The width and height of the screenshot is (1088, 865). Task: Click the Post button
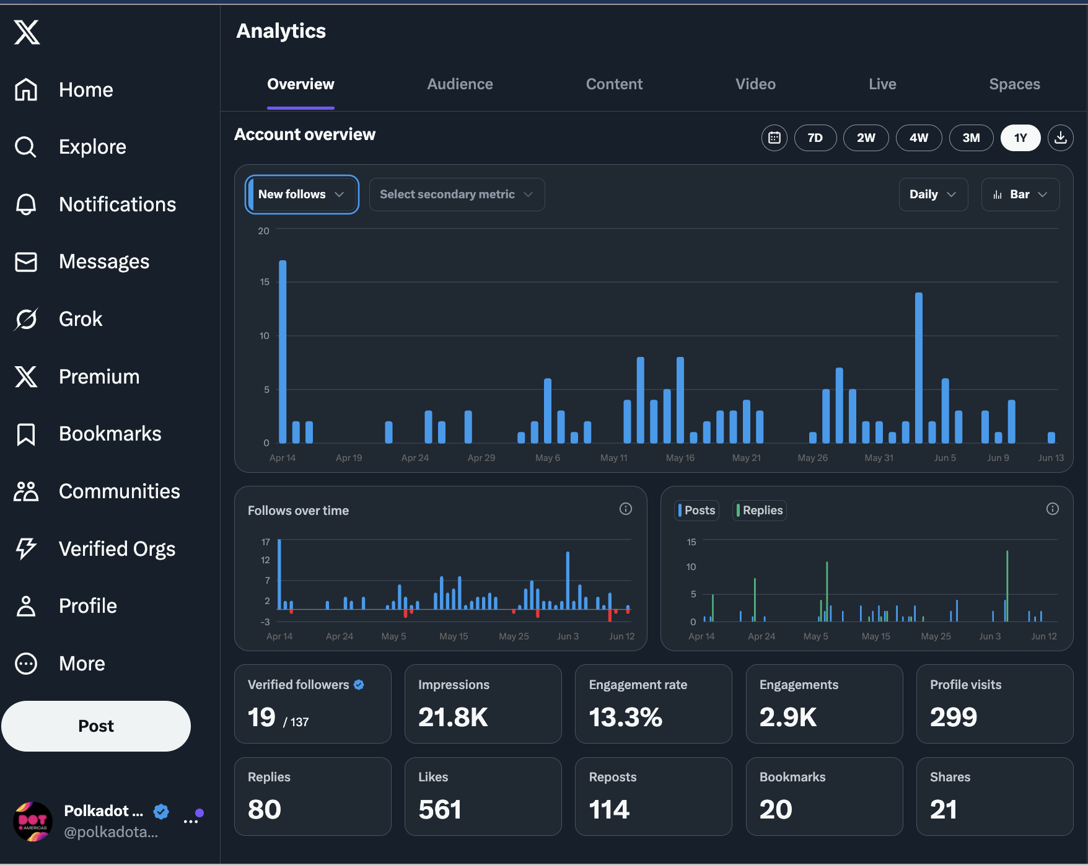click(96, 726)
